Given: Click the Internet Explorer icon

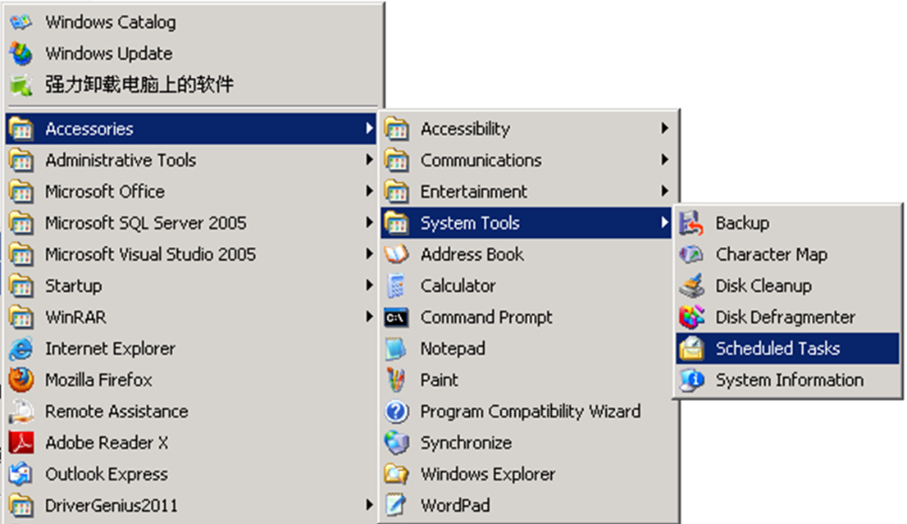Looking at the screenshot, I should coord(21,349).
